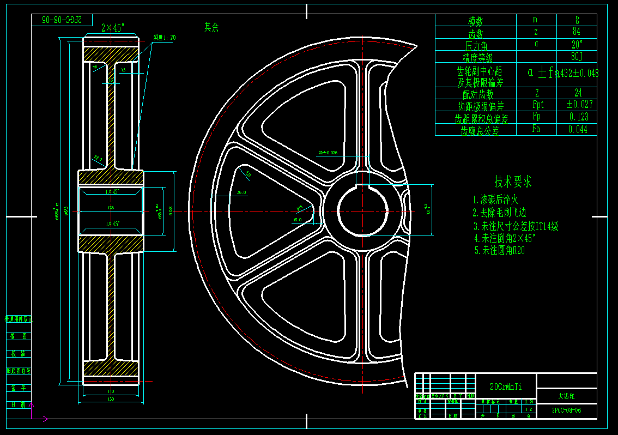The width and height of the screenshot is (618, 435).
Task: Click the value "0.123" in gear table
Action: pyautogui.click(x=579, y=117)
